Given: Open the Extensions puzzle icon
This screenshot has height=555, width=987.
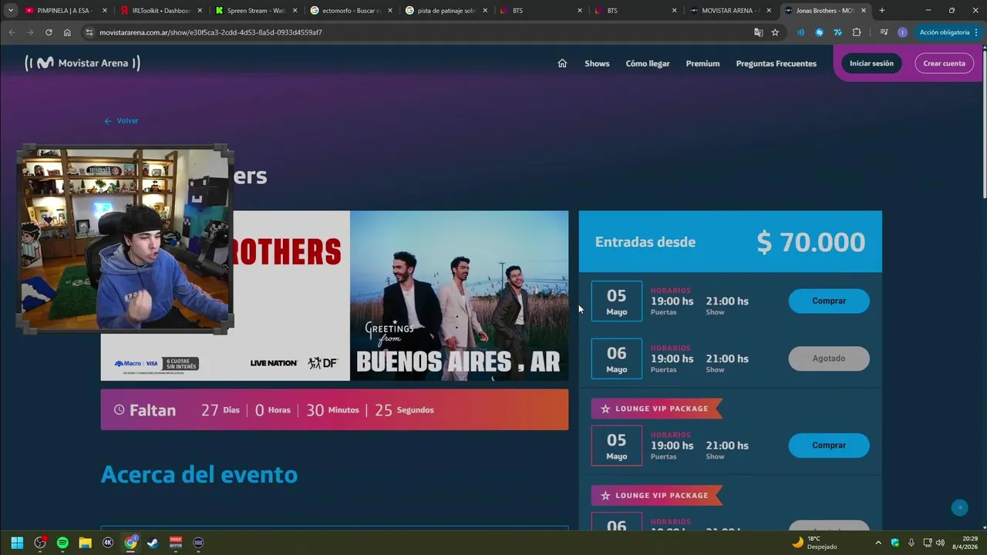Looking at the screenshot, I should tap(857, 32).
